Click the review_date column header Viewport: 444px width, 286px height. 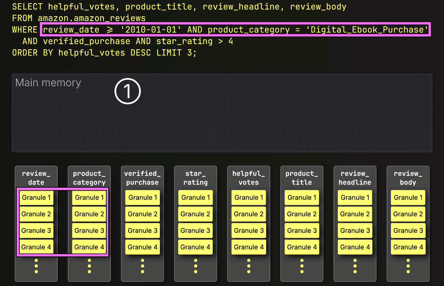coord(36,178)
